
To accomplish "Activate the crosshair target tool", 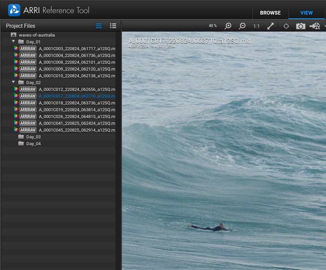I will (x=286, y=26).
